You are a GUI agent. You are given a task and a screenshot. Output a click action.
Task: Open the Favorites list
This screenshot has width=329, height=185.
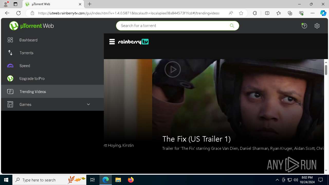tap(279, 13)
